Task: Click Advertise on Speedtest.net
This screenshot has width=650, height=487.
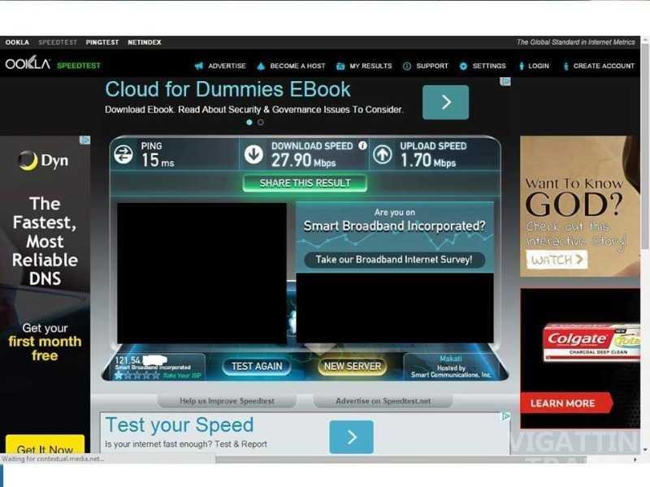Action: click(383, 401)
